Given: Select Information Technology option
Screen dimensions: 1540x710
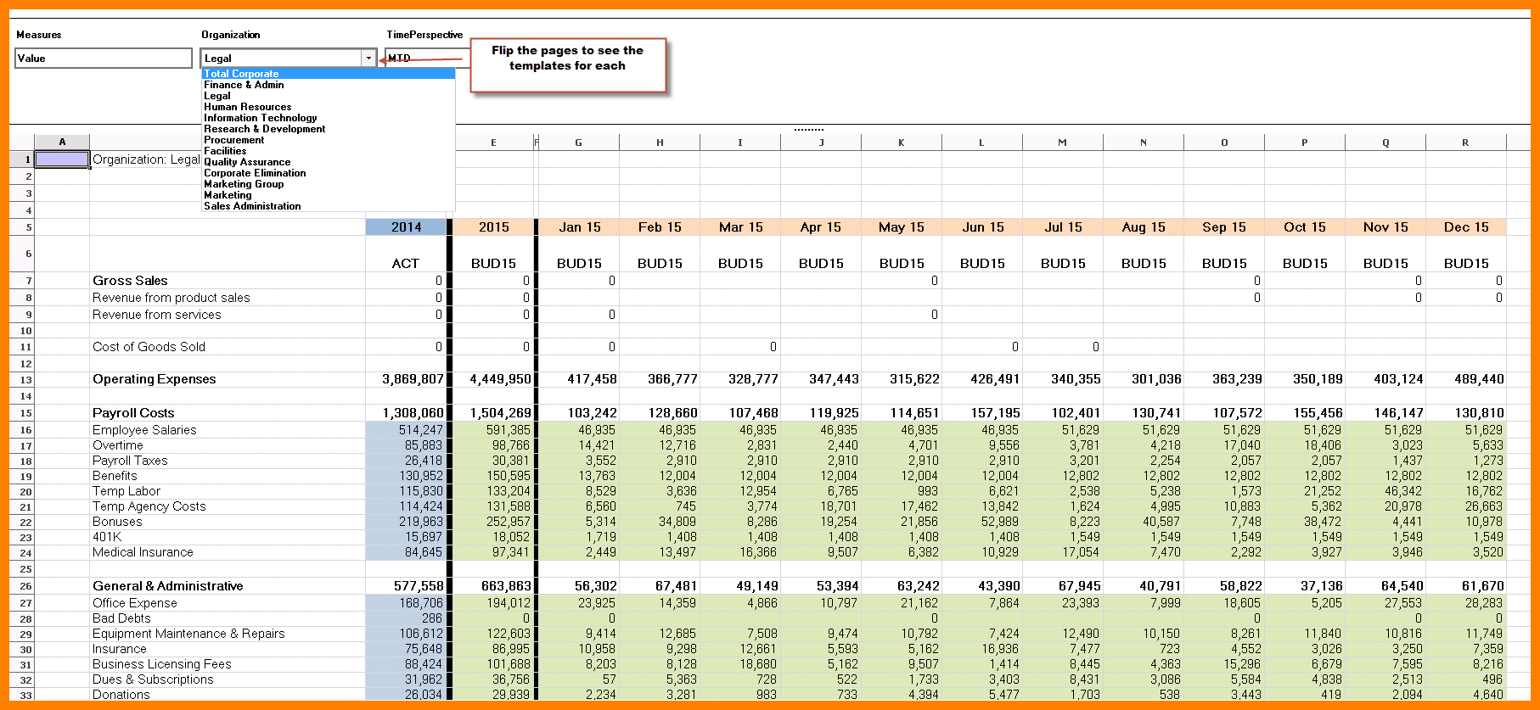Looking at the screenshot, I should pos(260,118).
